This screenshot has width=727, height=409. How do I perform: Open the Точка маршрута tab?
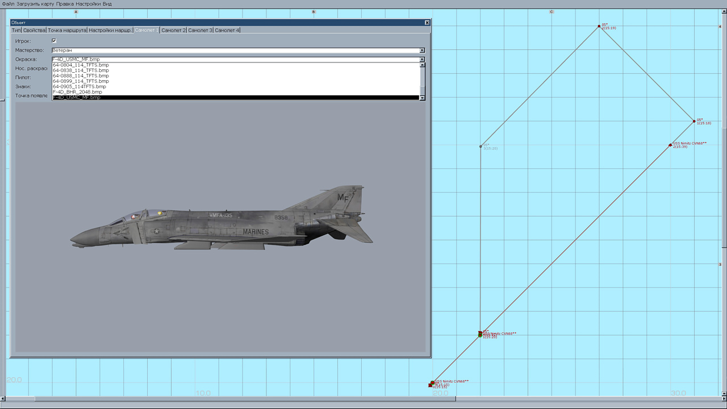(67, 30)
